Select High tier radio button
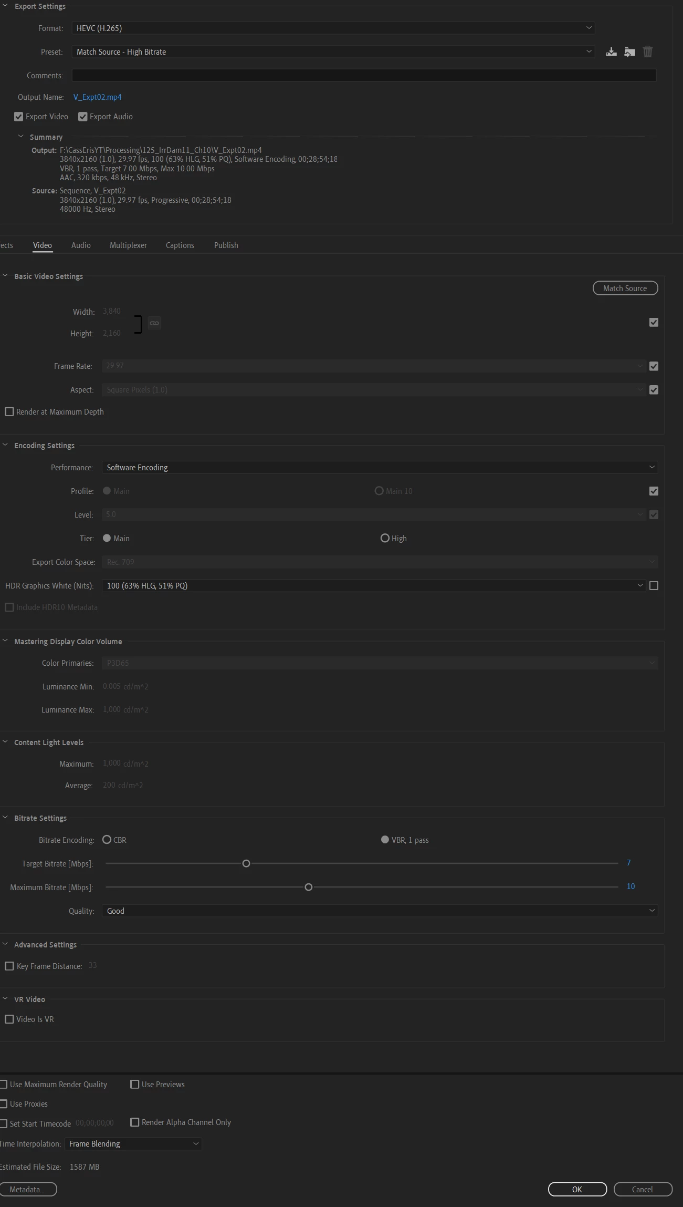The height and width of the screenshot is (1207, 683). point(385,538)
